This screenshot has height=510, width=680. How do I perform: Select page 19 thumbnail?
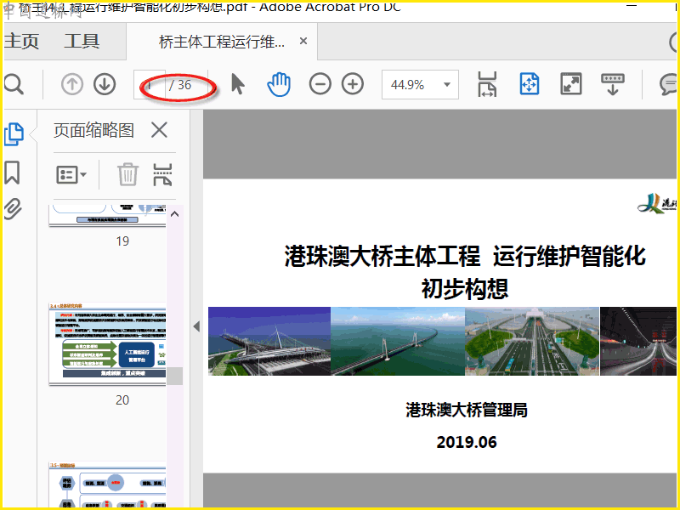click(108, 216)
